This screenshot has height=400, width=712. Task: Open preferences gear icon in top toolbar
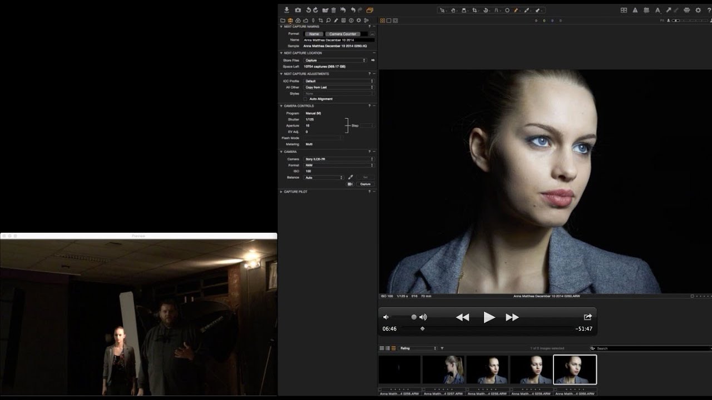[698, 10]
